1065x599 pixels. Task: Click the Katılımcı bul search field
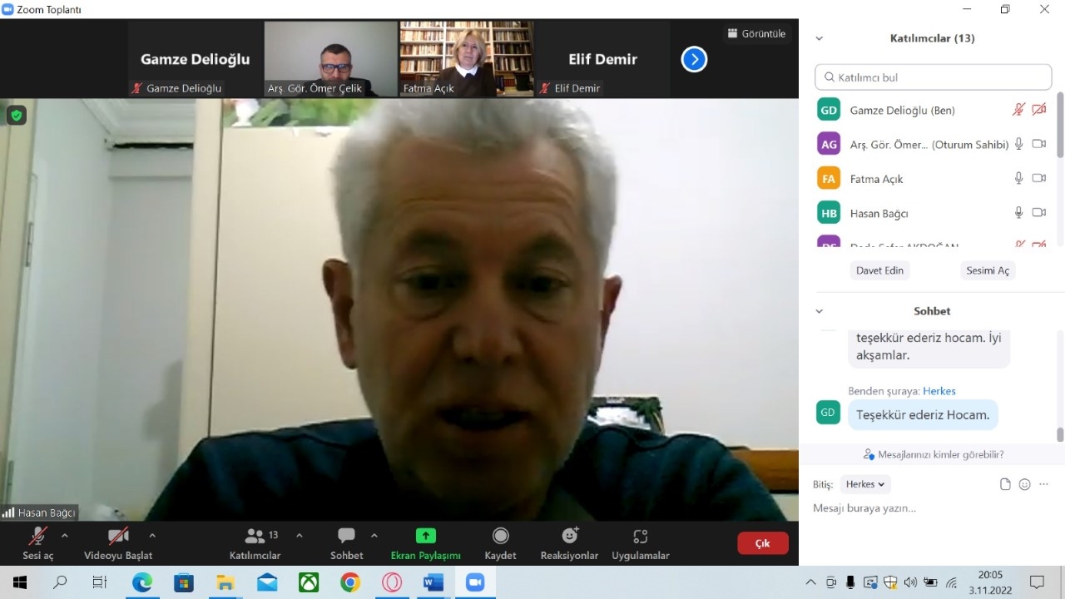pos(934,77)
